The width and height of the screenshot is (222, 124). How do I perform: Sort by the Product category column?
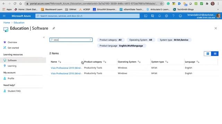(95, 62)
